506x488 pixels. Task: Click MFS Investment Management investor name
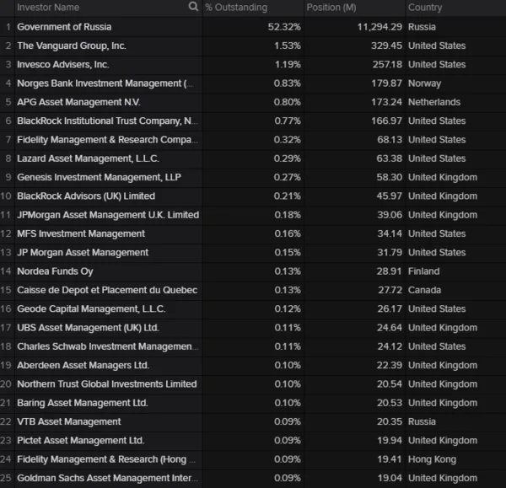point(81,233)
